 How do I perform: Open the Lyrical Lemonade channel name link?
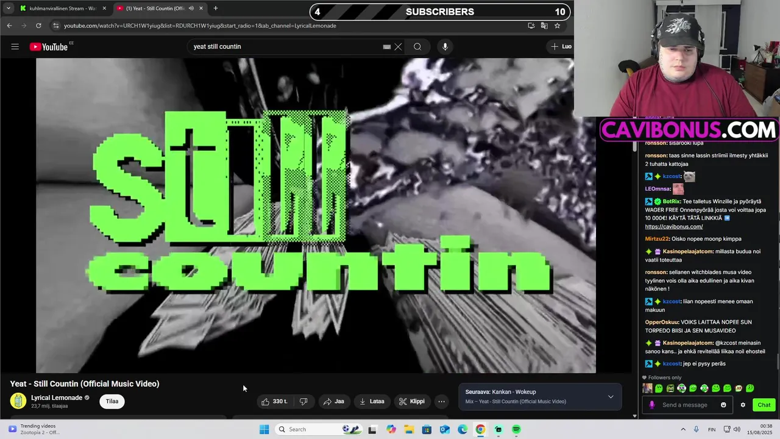tap(57, 398)
